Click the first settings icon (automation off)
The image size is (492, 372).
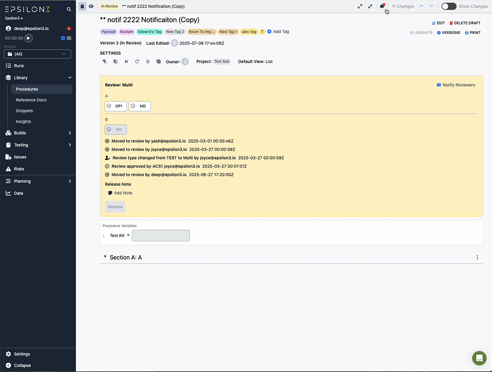click(x=105, y=62)
